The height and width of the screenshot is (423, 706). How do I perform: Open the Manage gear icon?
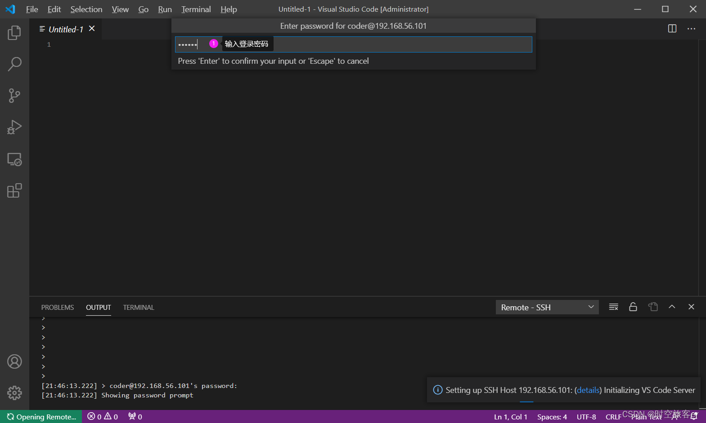click(x=14, y=393)
